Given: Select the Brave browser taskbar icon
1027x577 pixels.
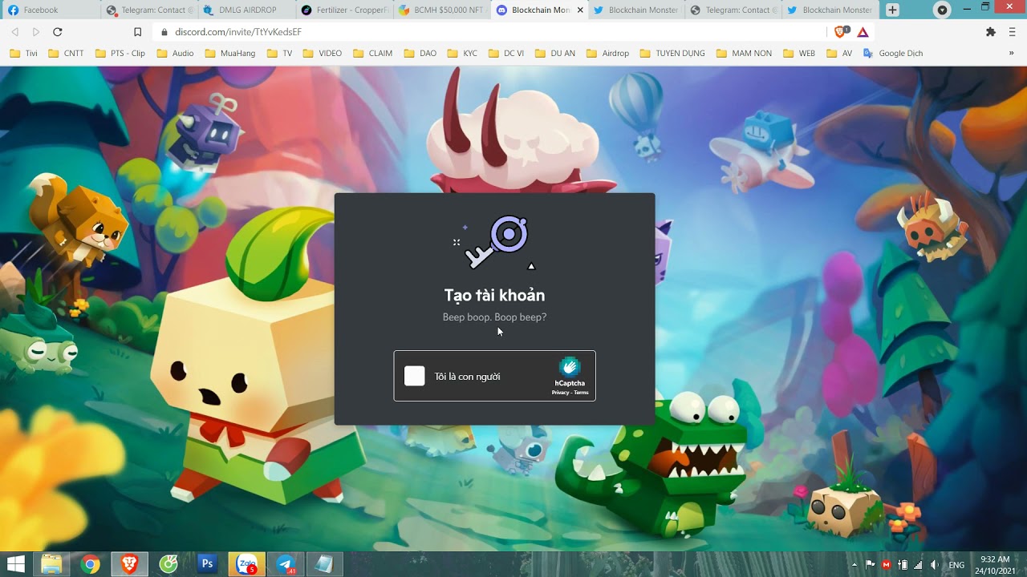Looking at the screenshot, I should click(129, 564).
